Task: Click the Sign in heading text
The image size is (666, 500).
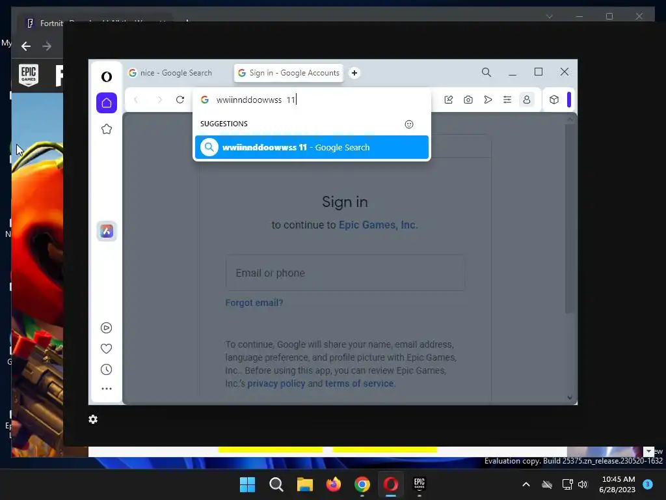Action: [x=345, y=202]
